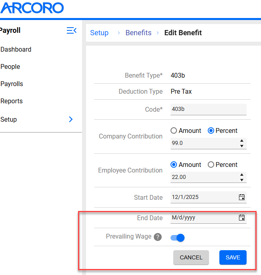Increase Employee Contribution value up arrow

click(x=242, y=175)
